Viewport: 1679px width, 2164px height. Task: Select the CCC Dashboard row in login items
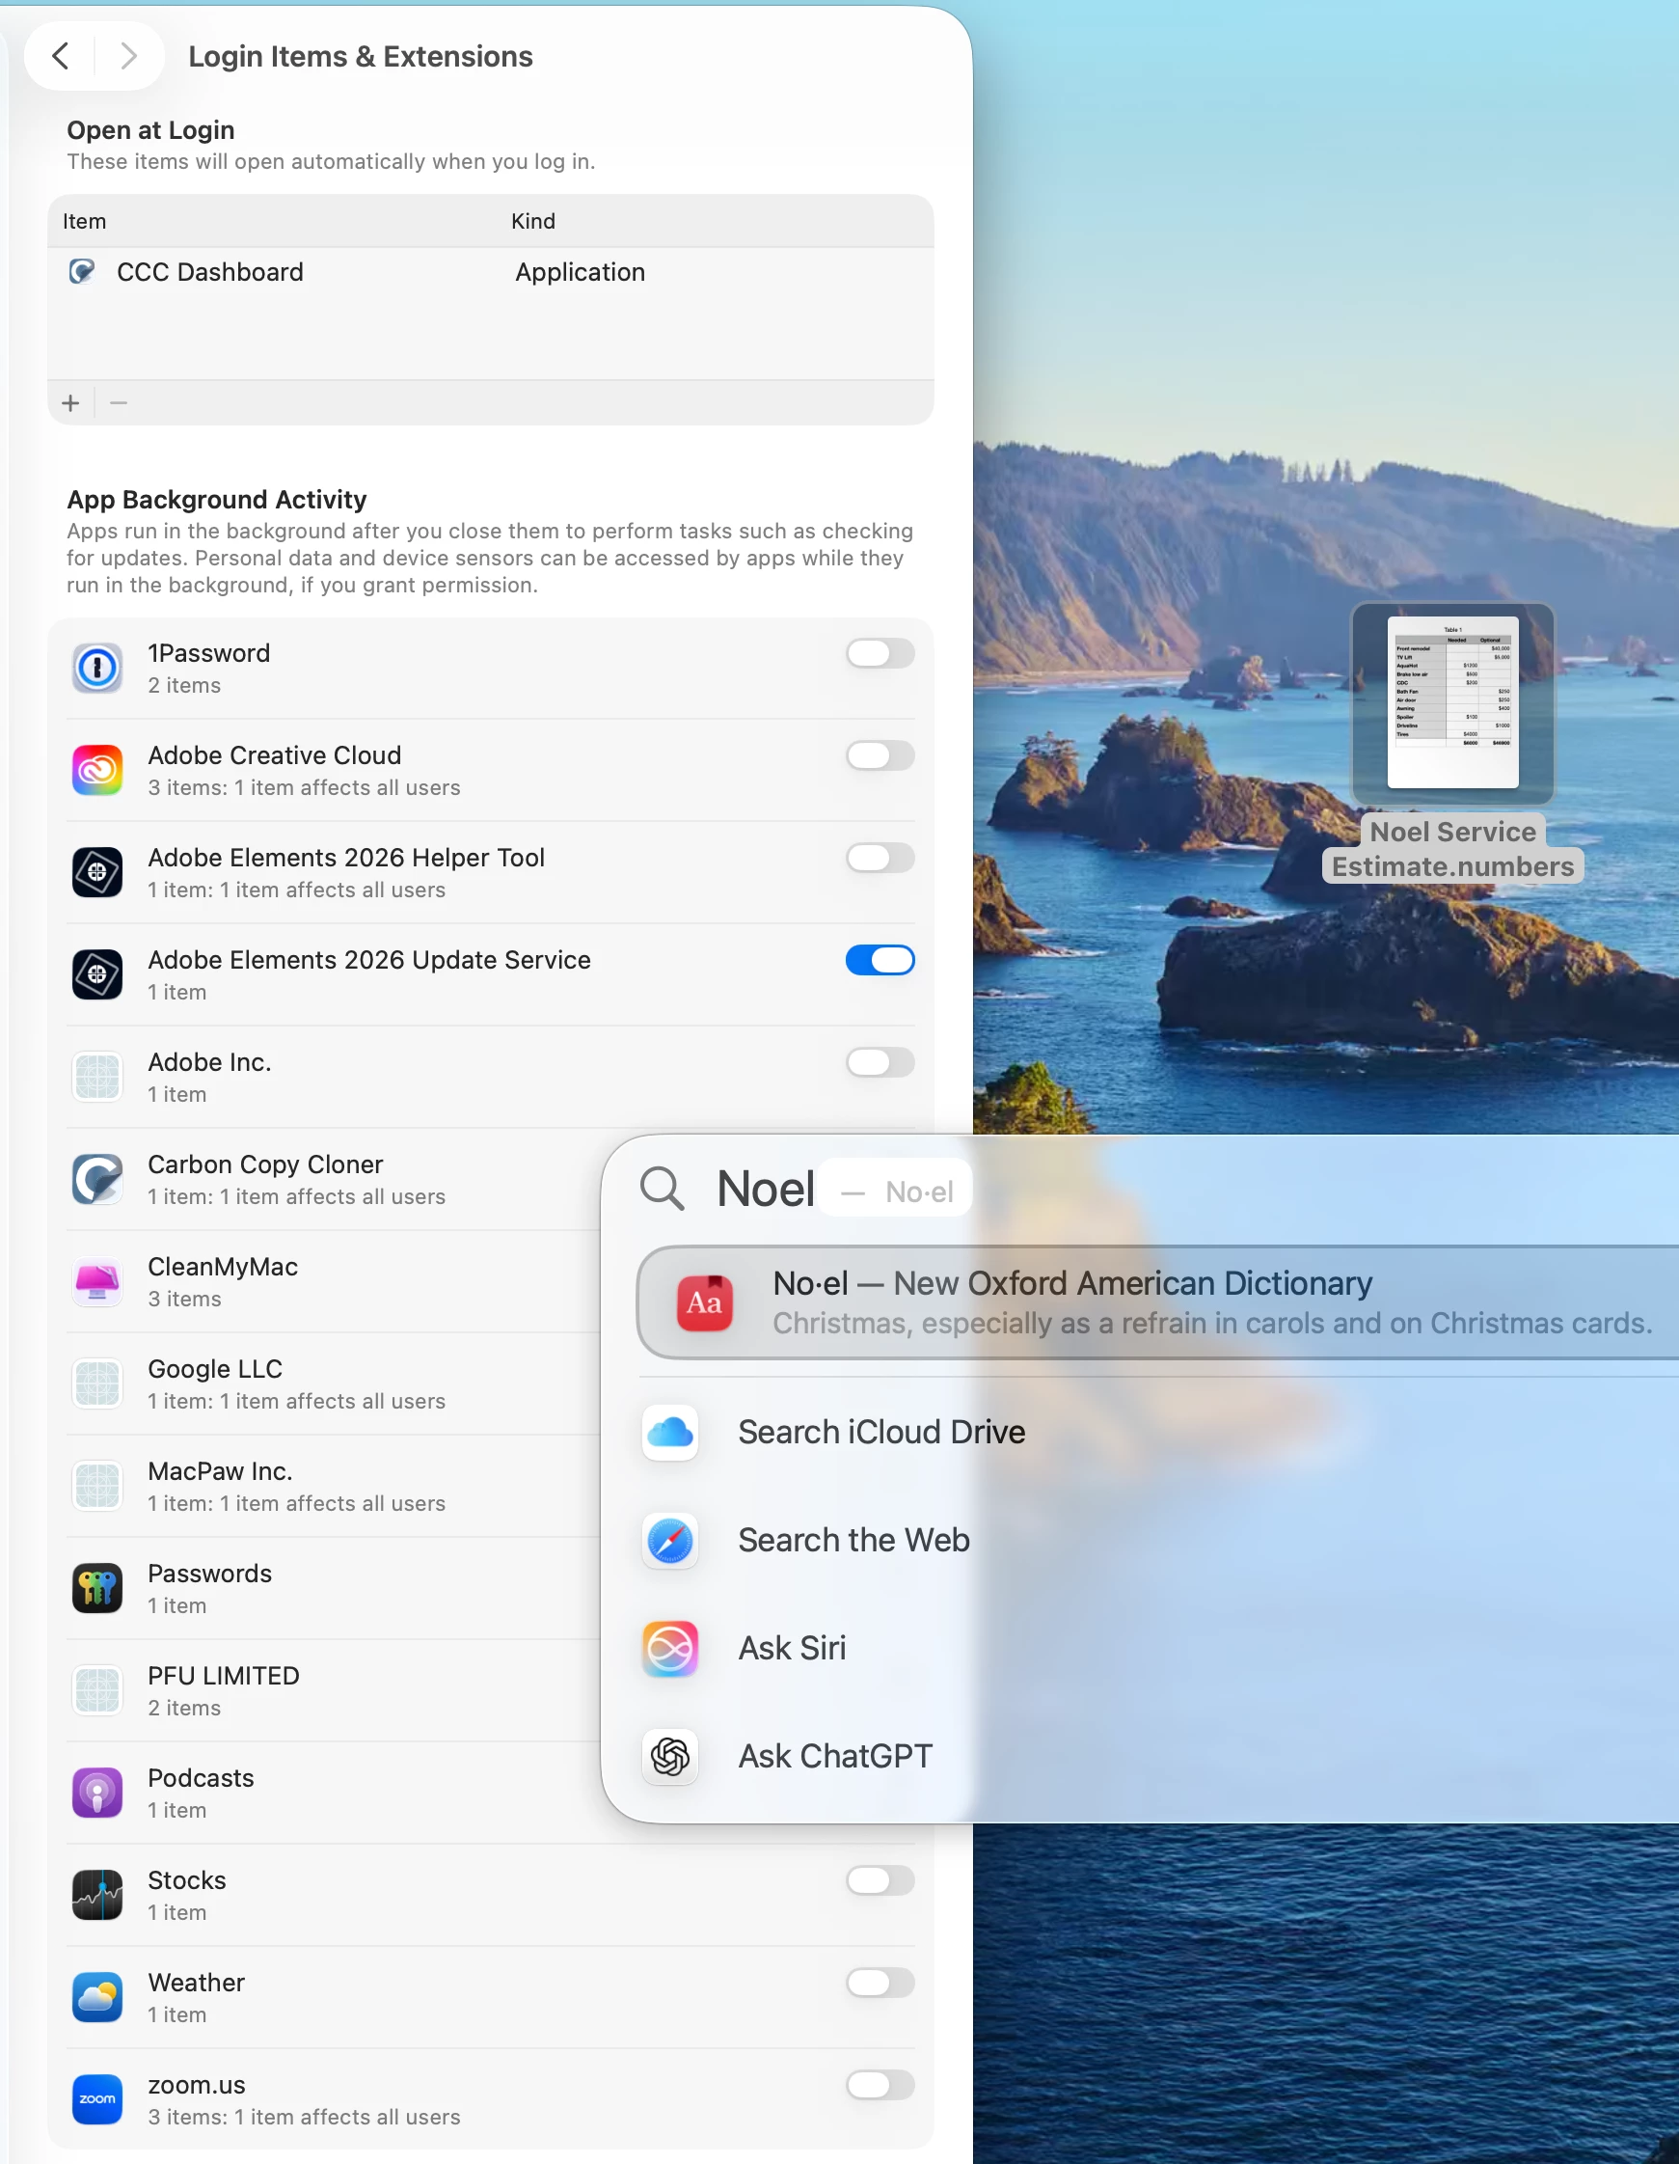coord(490,271)
